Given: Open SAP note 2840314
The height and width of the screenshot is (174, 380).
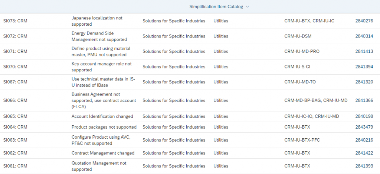Looking at the screenshot, I should (364, 36).
